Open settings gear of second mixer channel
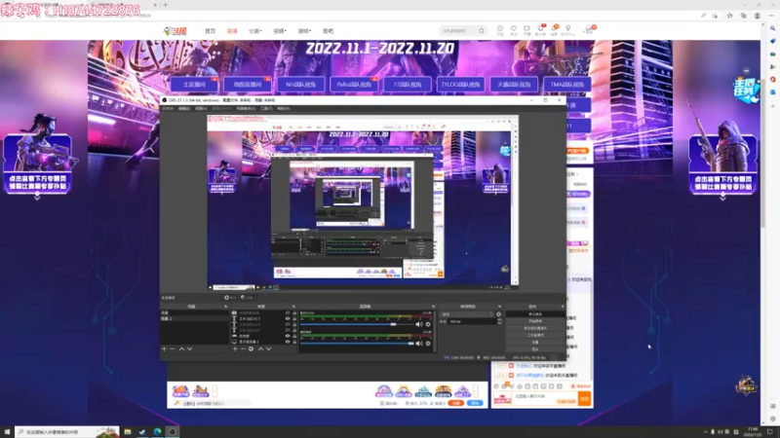Viewport: 780px width, 438px height. pos(428,344)
